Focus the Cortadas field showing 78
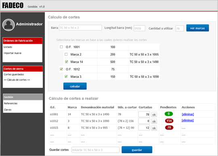The height and width of the screenshot is (156, 218). [144, 114]
